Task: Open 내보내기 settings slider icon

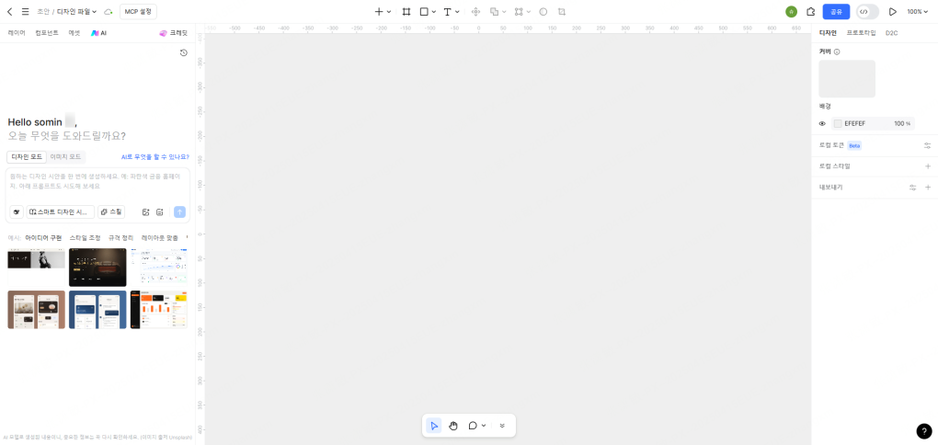Action: [913, 188]
